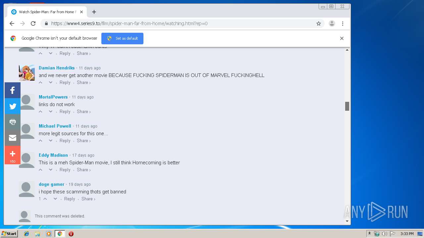This screenshot has height=238, width=424.
Task: Reply to Damian Hendriks' comment
Action: click(x=65, y=82)
